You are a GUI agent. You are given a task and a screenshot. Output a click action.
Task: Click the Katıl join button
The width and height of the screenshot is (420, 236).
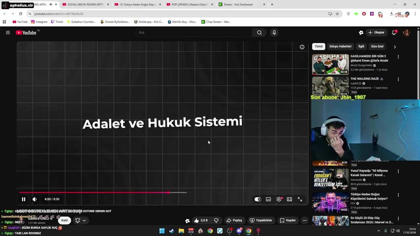pyautogui.click(x=65, y=220)
